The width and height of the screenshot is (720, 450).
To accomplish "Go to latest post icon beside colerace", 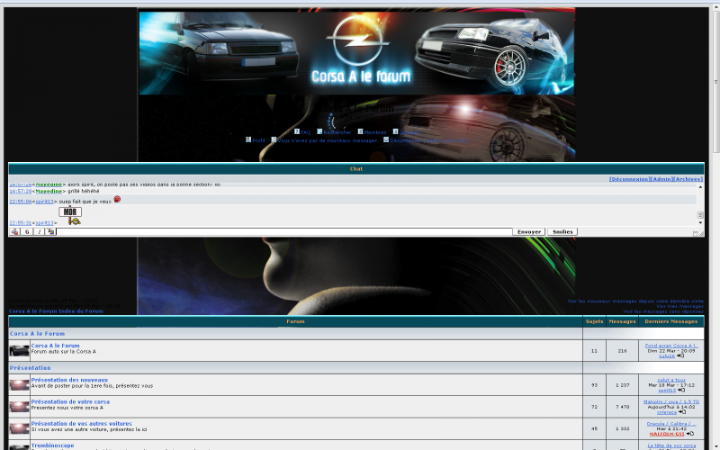I will pos(682,412).
